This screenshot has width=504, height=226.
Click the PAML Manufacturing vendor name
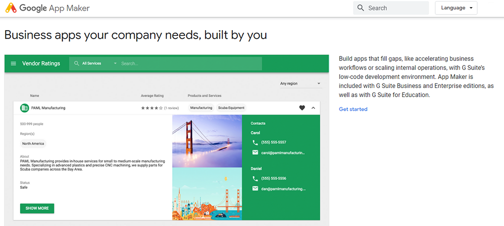tap(48, 108)
